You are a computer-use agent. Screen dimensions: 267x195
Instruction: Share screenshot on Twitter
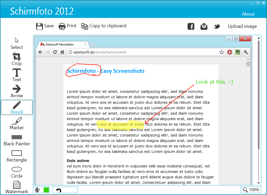click(x=217, y=27)
